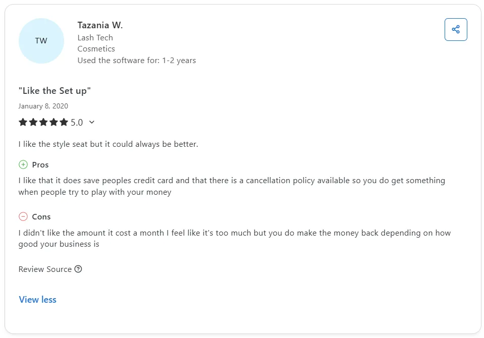Select the review title 'Like the Set up'
Viewport: 484px width, 338px height.
tap(55, 90)
